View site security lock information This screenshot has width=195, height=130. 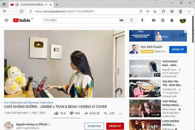tap(31, 11)
